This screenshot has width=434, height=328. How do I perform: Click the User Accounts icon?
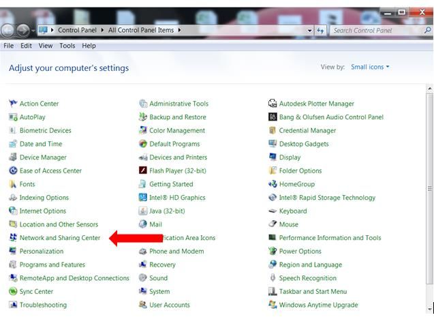[143, 305]
